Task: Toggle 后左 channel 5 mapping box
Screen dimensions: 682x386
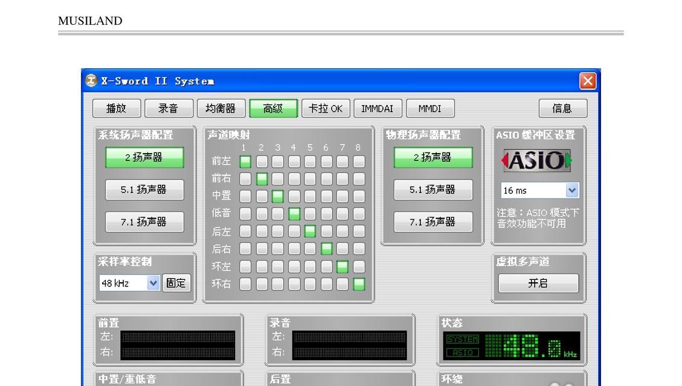Action: 310,231
